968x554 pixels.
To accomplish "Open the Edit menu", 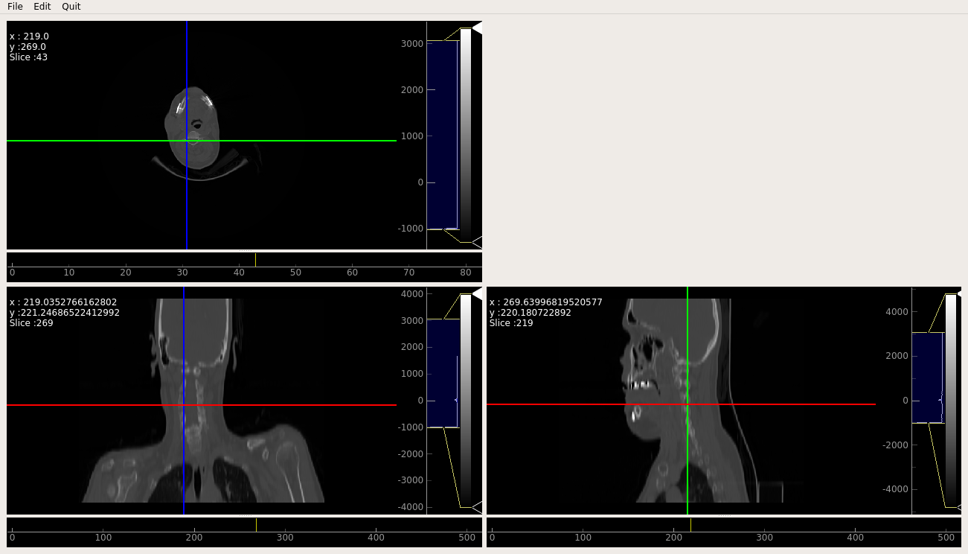I will 42,6.
